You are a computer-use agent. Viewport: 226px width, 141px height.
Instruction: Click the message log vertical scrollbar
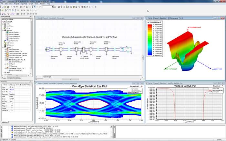[x=111, y=132]
